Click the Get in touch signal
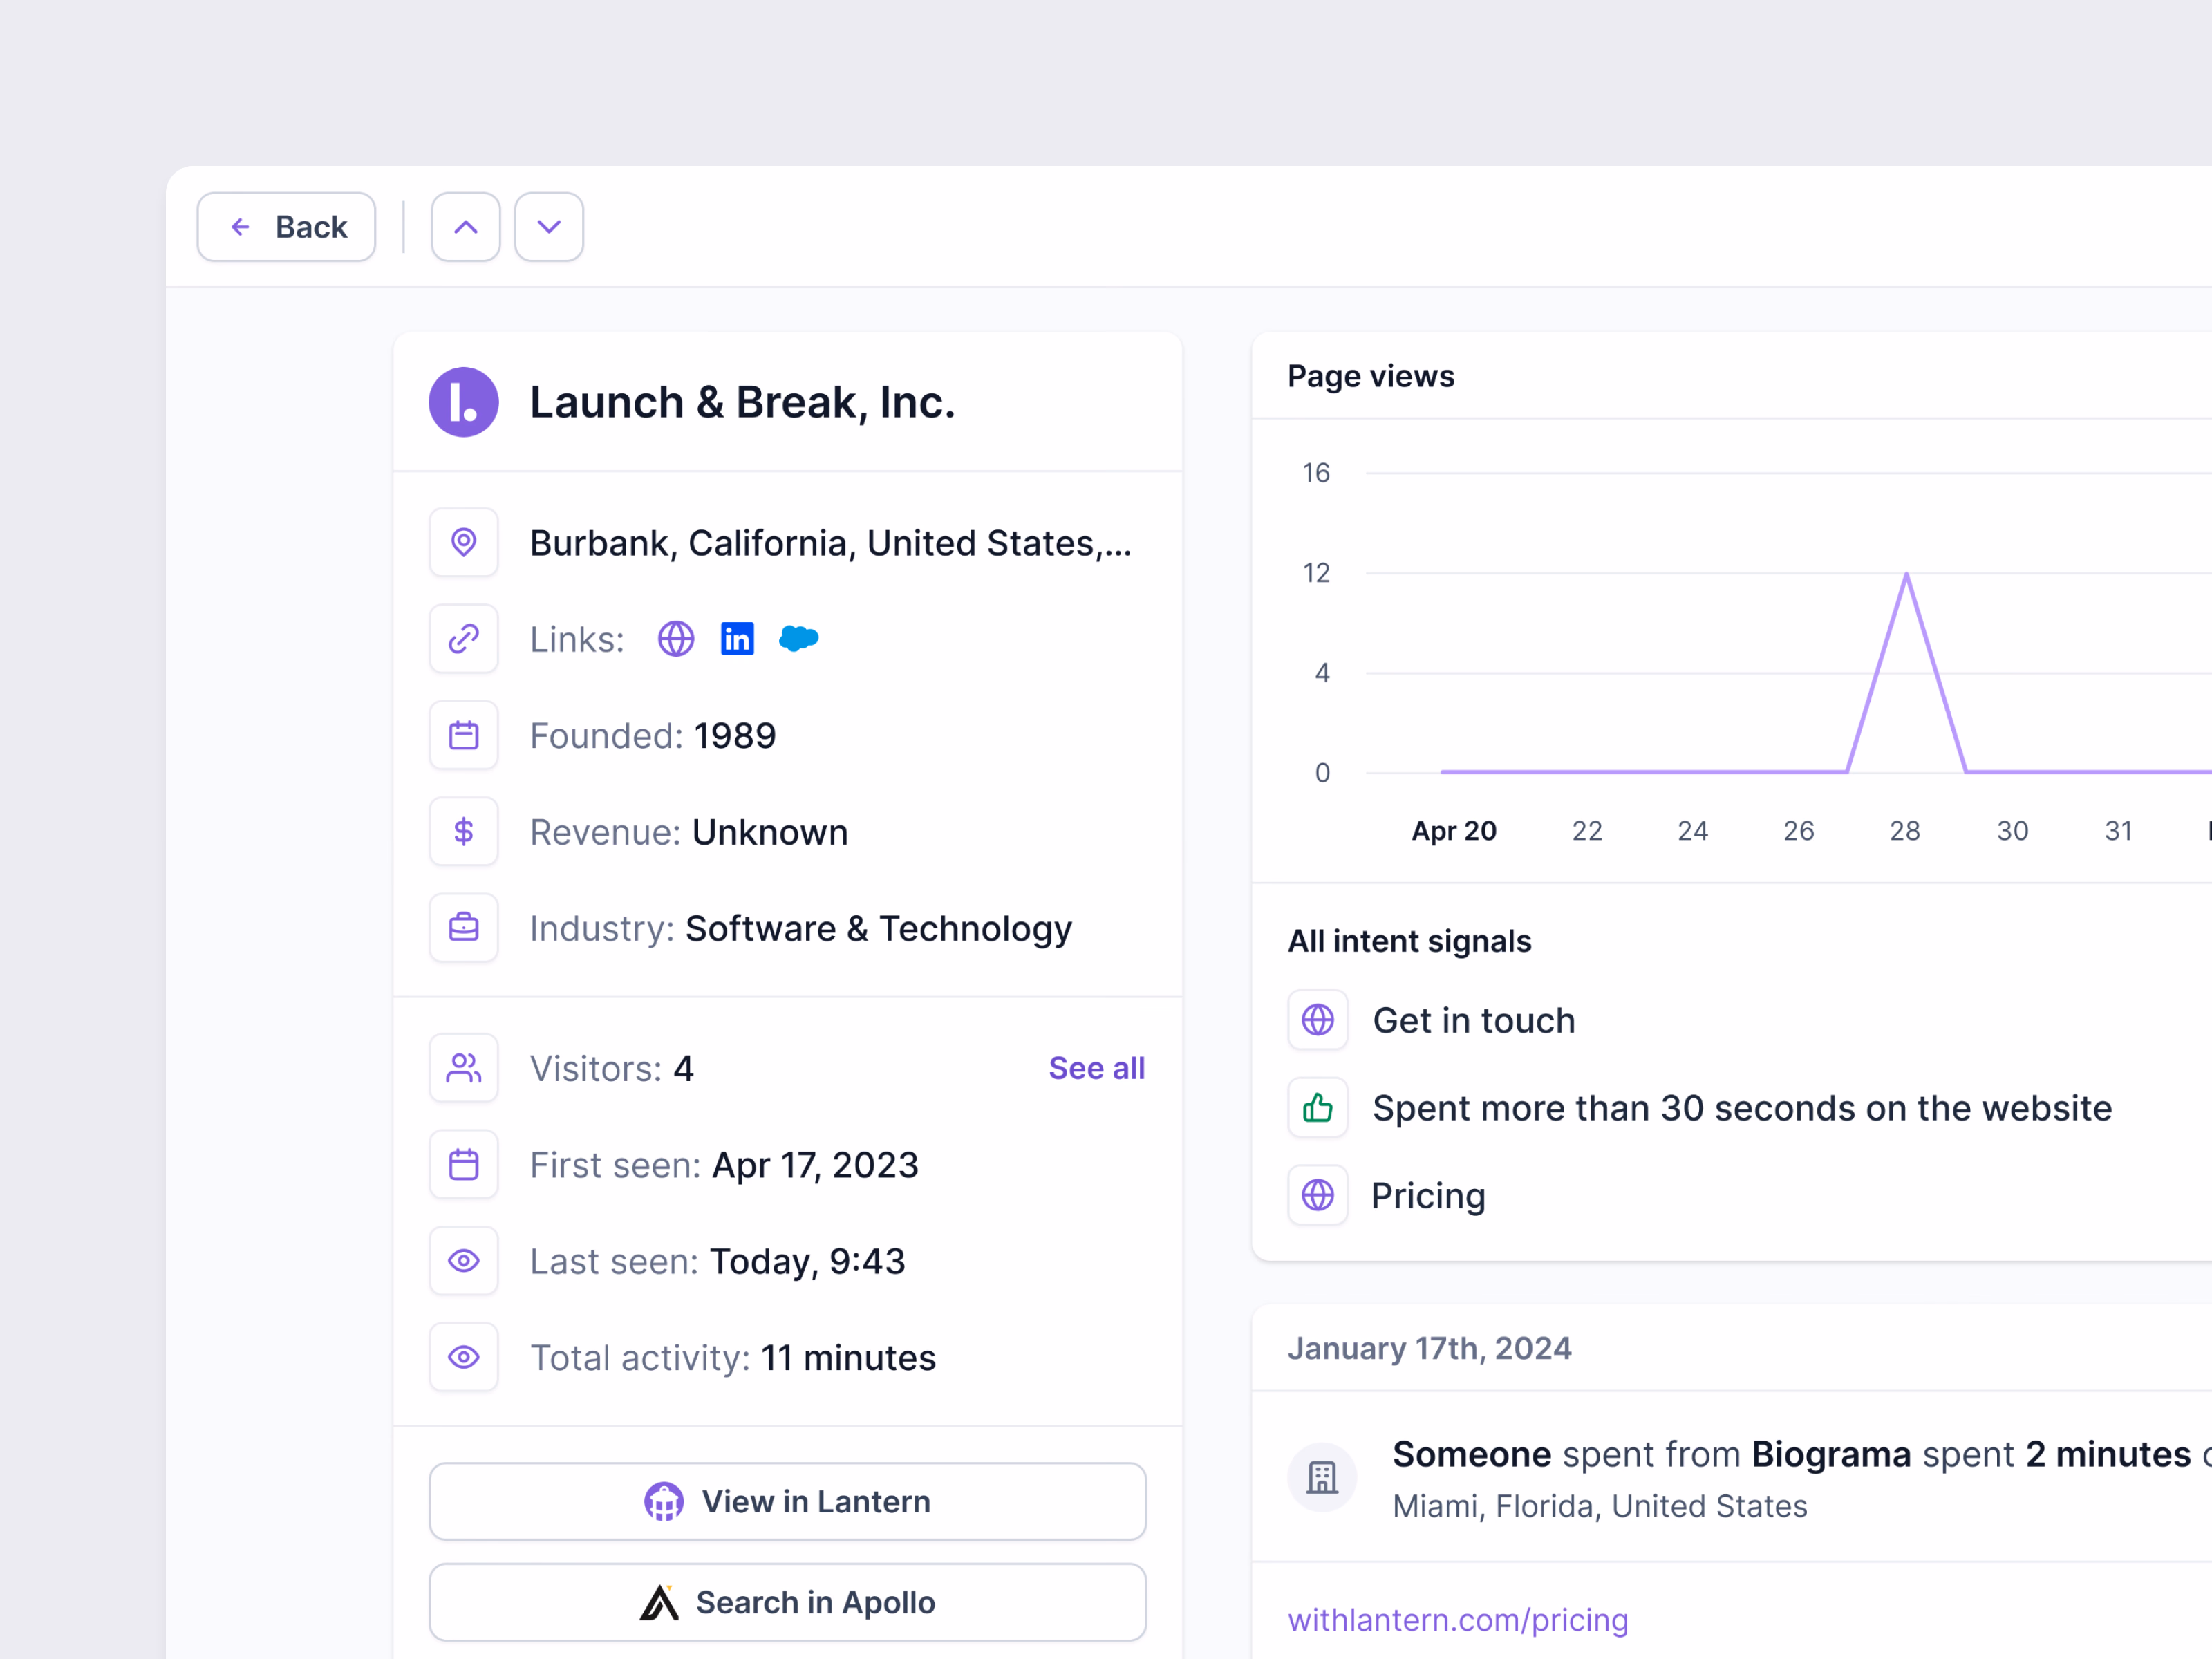 (1474, 1021)
